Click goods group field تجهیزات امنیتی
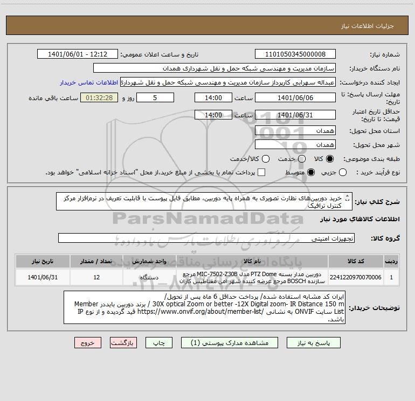The height and width of the screenshot is (401, 415). click(x=206, y=238)
